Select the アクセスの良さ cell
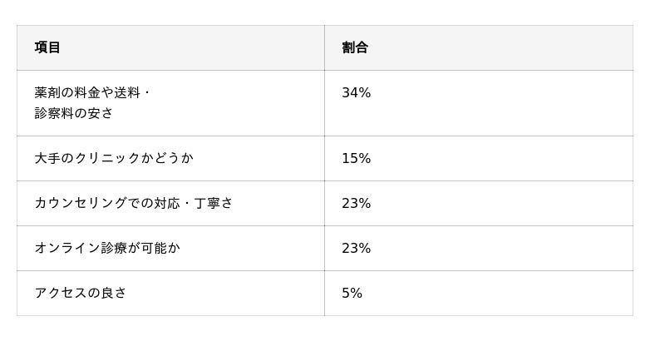The width and height of the screenshot is (665, 341). [81, 293]
